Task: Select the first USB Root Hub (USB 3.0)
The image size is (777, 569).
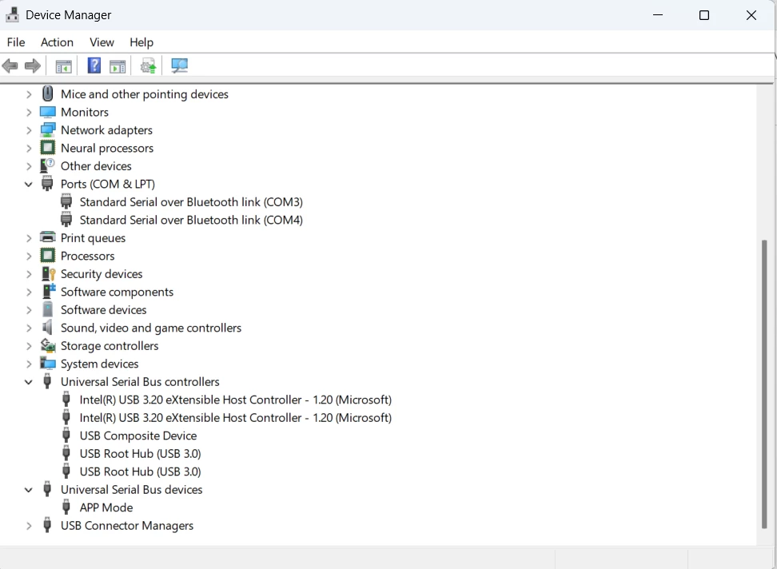Action: (x=140, y=454)
